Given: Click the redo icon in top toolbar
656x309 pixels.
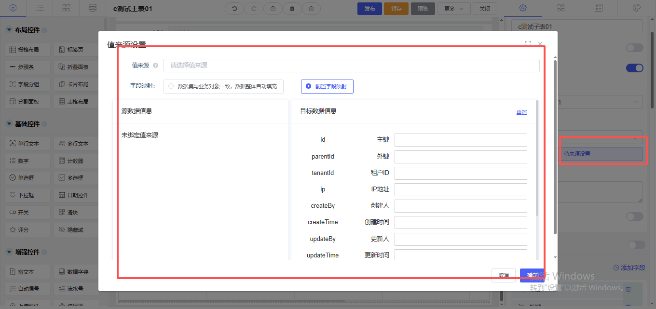Looking at the screenshot, I should tap(254, 9).
